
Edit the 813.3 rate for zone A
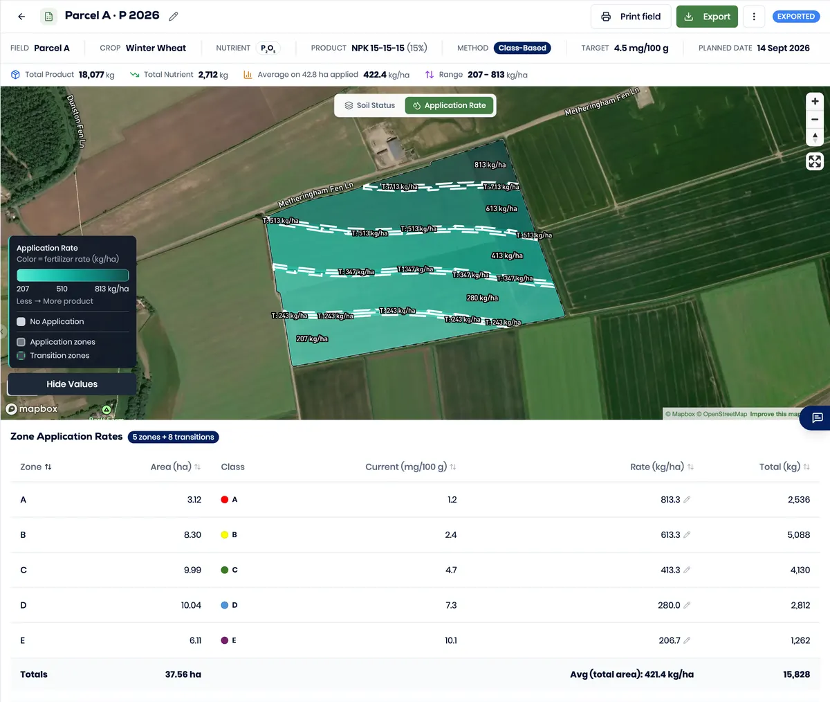pos(687,499)
